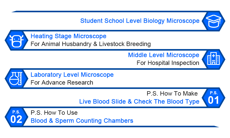Open Blood & Sperm Counting Chambers link

82,121
